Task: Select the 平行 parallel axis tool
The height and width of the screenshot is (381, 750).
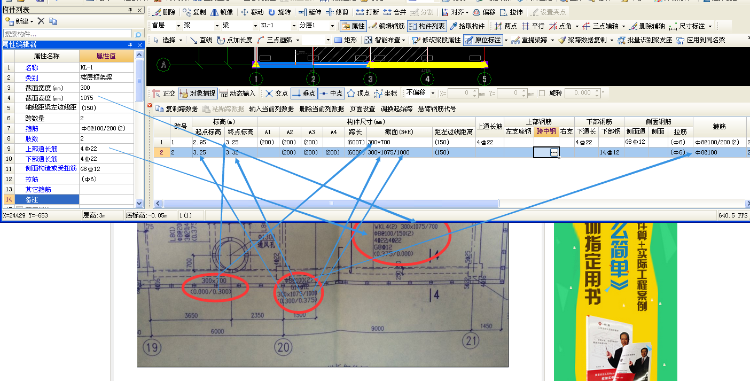Action: click(533, 26)
